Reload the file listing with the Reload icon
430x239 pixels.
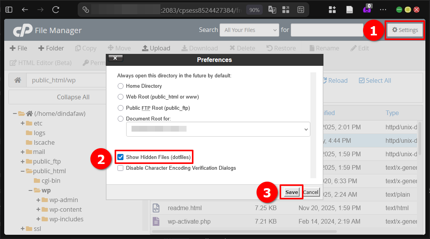click(x=335, y=80)
